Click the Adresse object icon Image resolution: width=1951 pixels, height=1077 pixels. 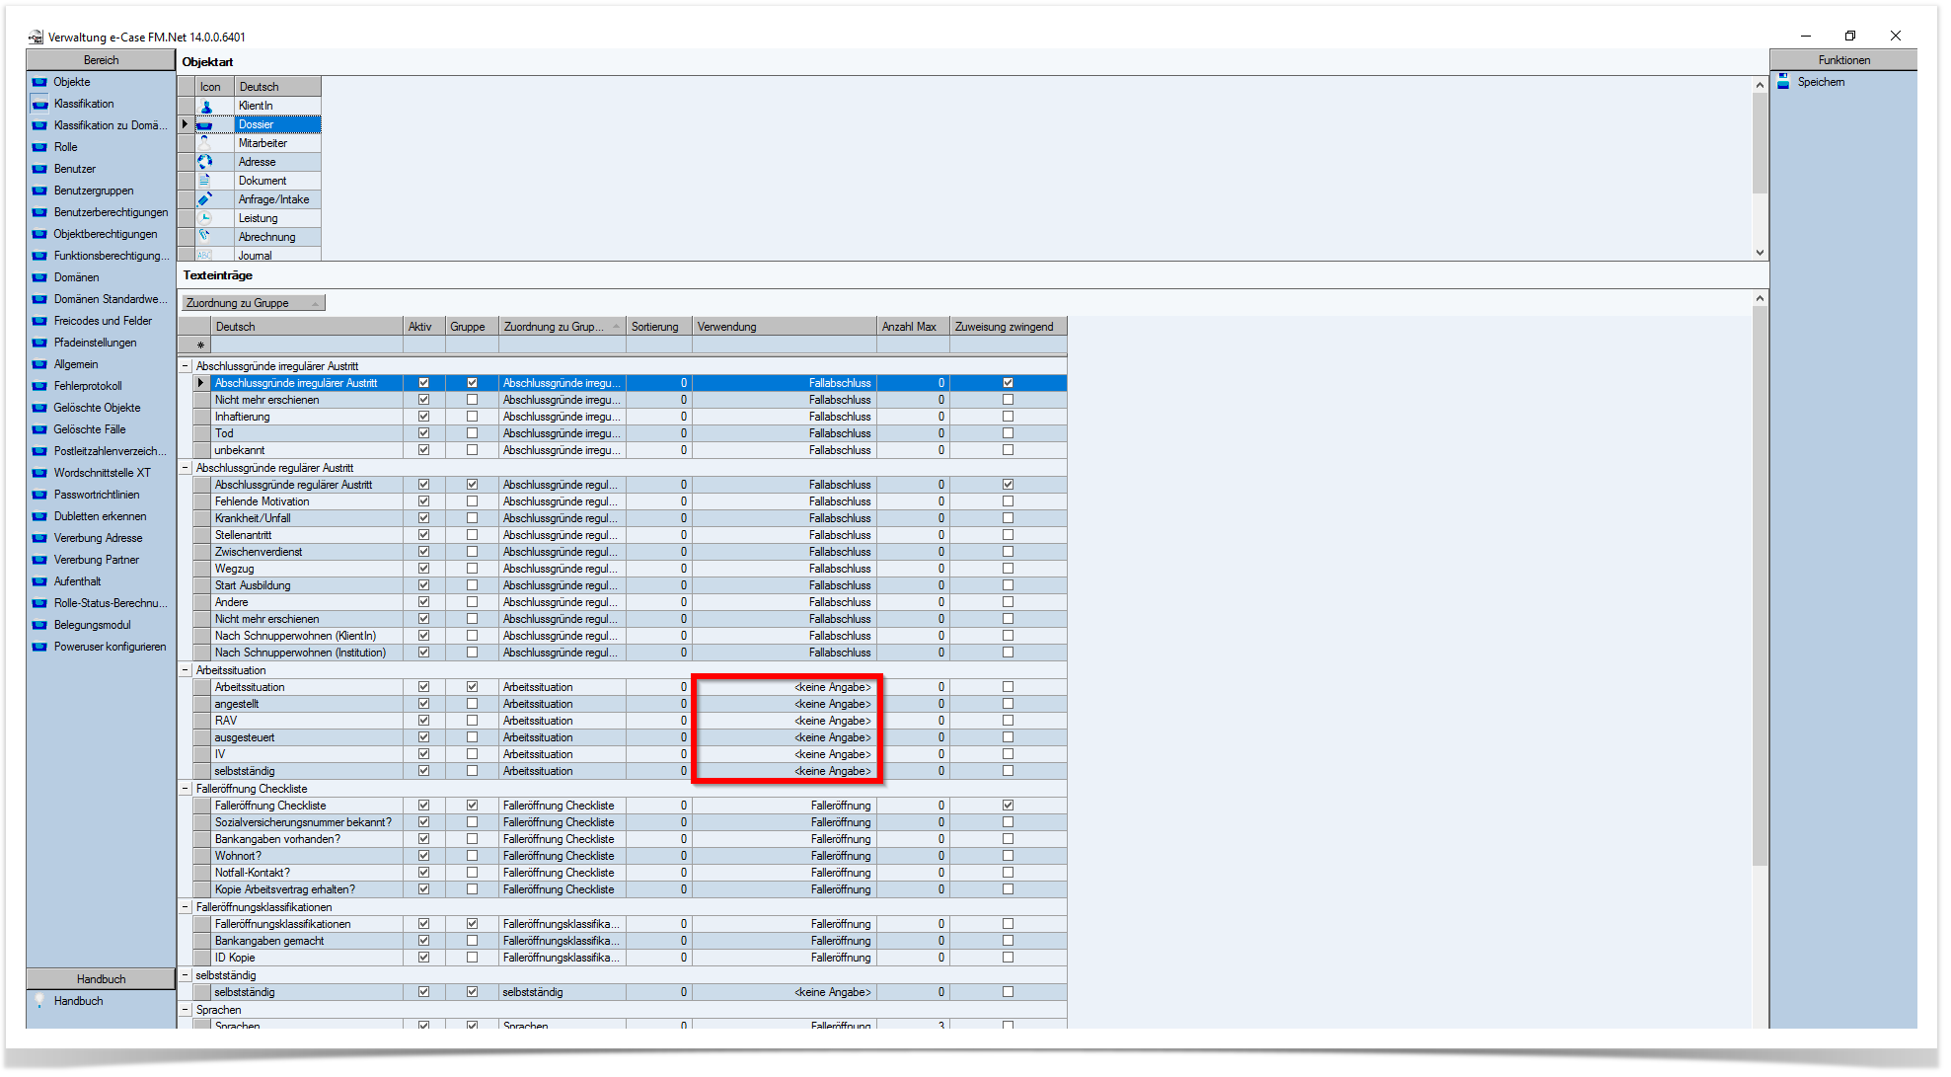[205, 162]
